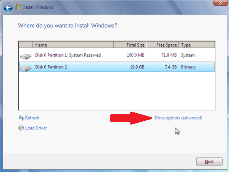Select Disk 0 Partition 1: System Reserved
Viewport: 229px width, 172px height.
68,55
